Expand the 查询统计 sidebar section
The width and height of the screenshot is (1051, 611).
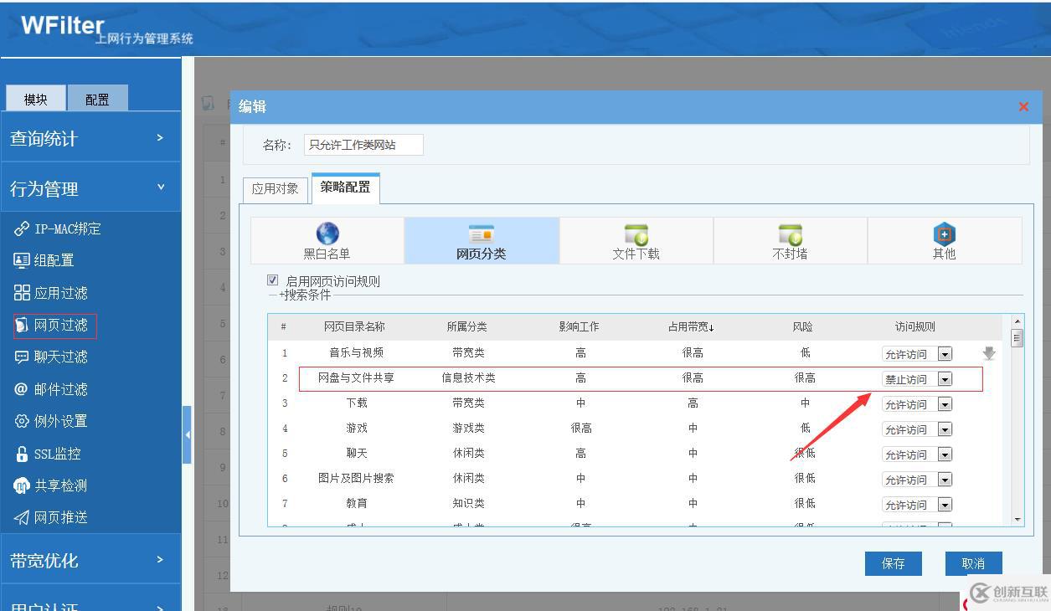click(90, 138)
